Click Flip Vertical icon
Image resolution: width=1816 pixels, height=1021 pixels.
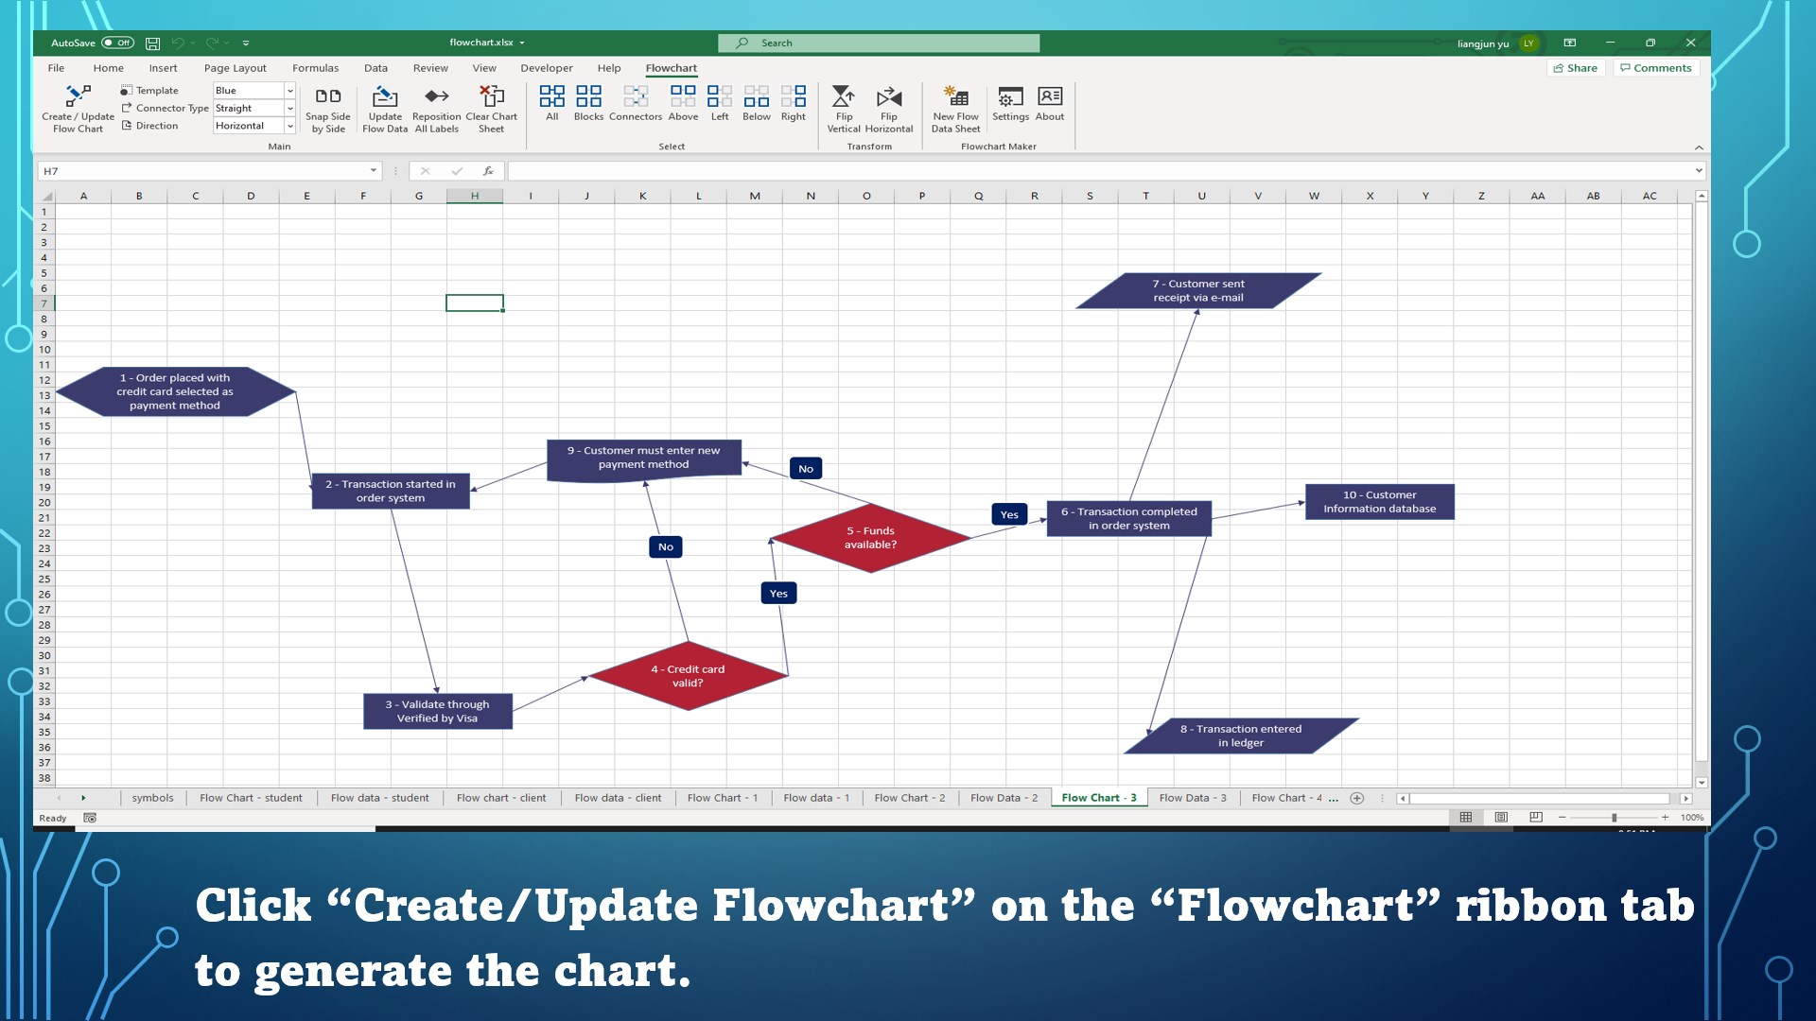pos(843,96)
